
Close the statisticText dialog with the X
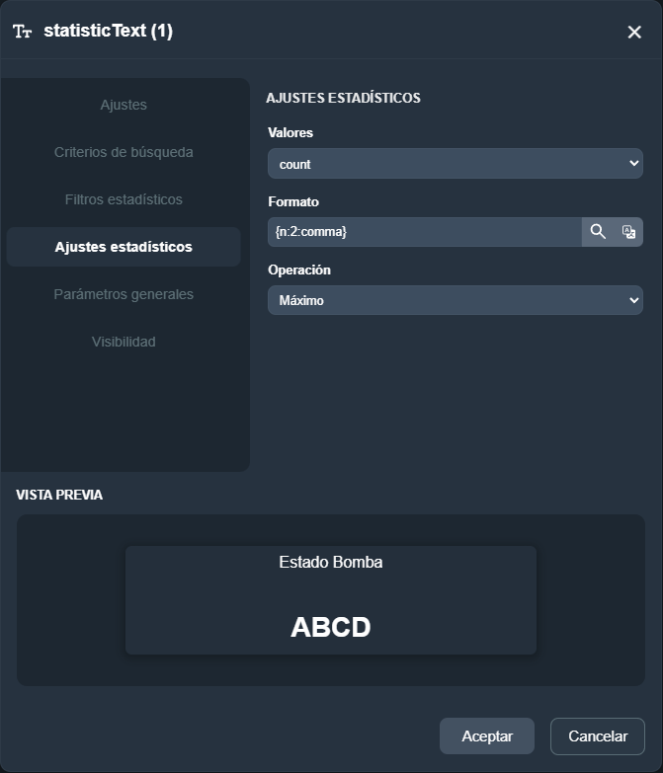coord(634,32)
